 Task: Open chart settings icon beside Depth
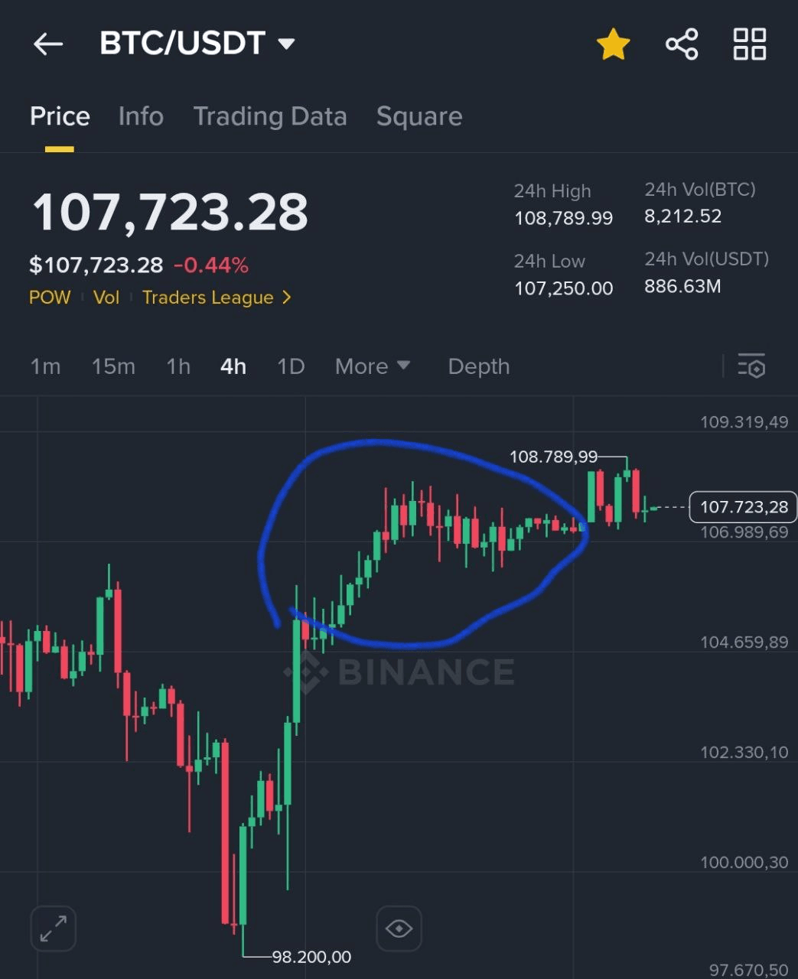pos(751,366)
